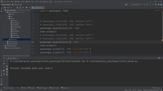
Task: Open Search Everywhere magnifier icon
Action: pyautogui.click(x=156, y=5)
